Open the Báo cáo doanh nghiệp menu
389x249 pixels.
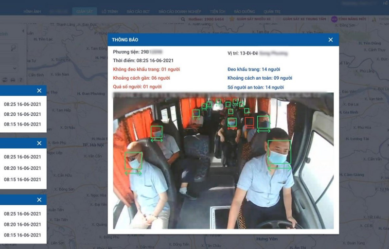pos(179,11)
